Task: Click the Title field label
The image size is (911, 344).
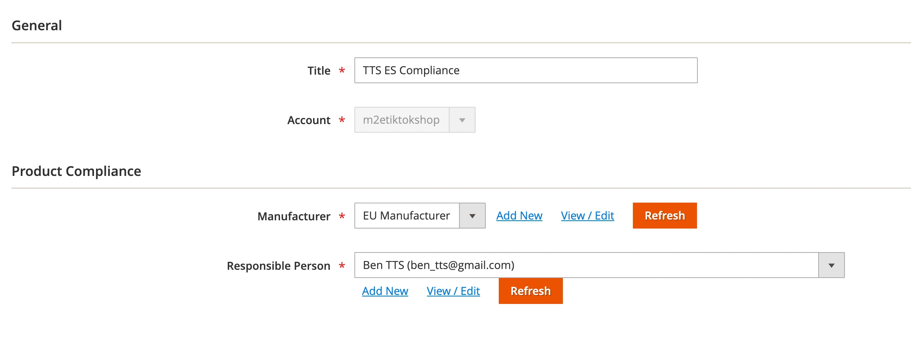Action: coord(319,71)
